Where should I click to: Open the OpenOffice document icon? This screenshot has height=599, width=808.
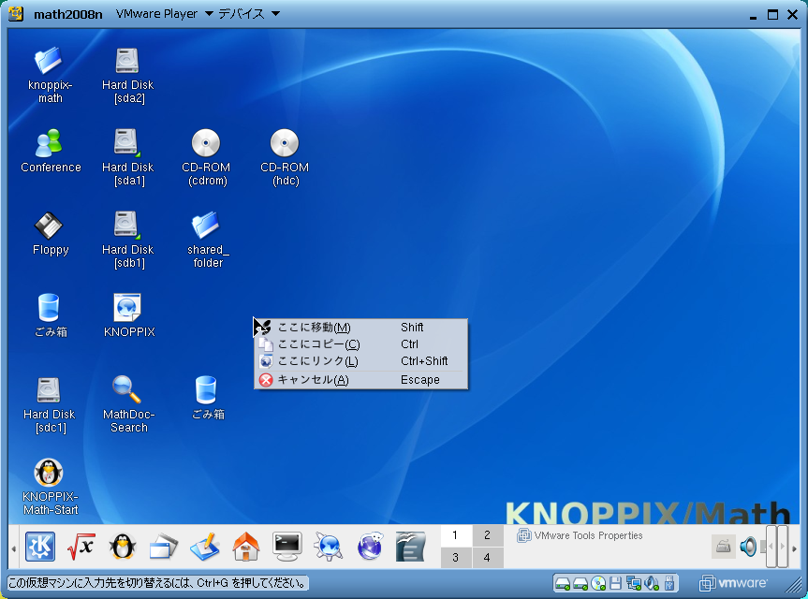pyautogui.click(x=411, y=547)
